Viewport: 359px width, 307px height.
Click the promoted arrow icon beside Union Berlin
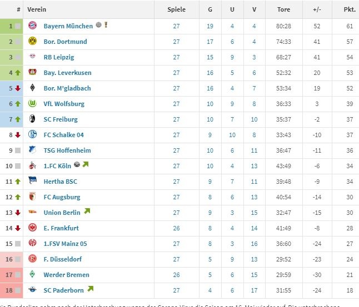coord(87,212)
